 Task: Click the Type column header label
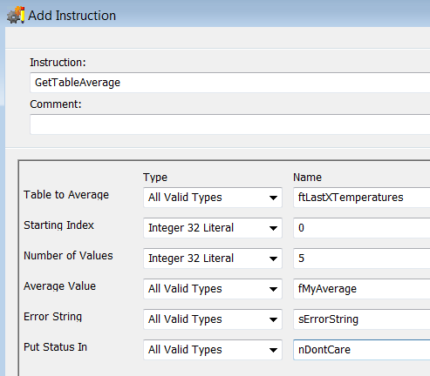(x=155, y=178)
